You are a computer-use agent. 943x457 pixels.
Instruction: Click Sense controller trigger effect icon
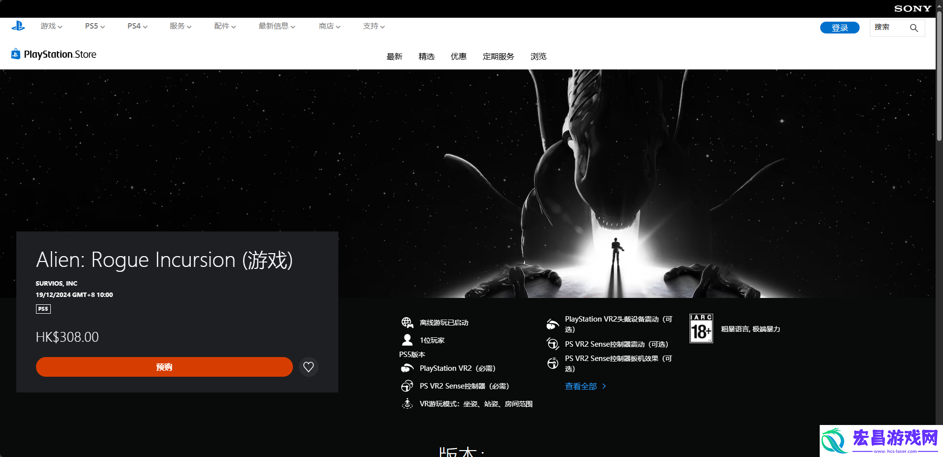click(552, 363)
